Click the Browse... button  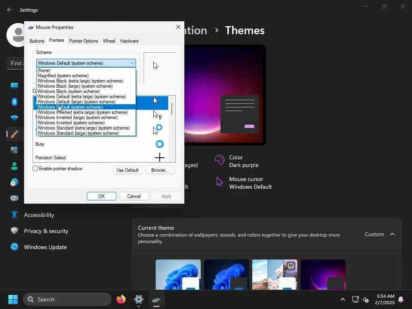(160, 170)
